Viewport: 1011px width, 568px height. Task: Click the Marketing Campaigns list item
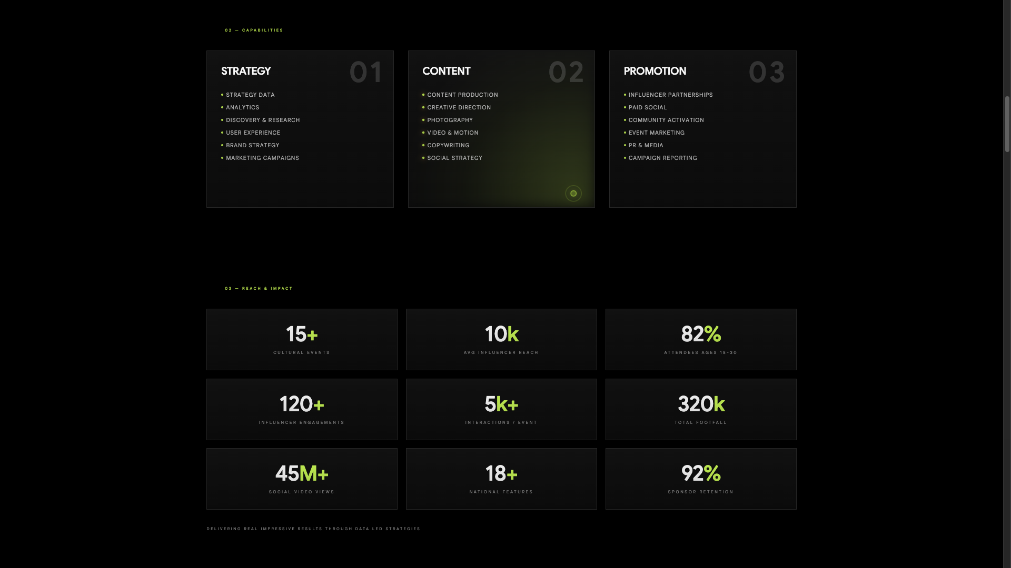262,158
